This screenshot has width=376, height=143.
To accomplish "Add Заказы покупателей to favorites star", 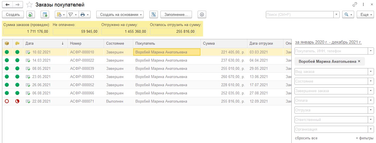I will 29,5.
